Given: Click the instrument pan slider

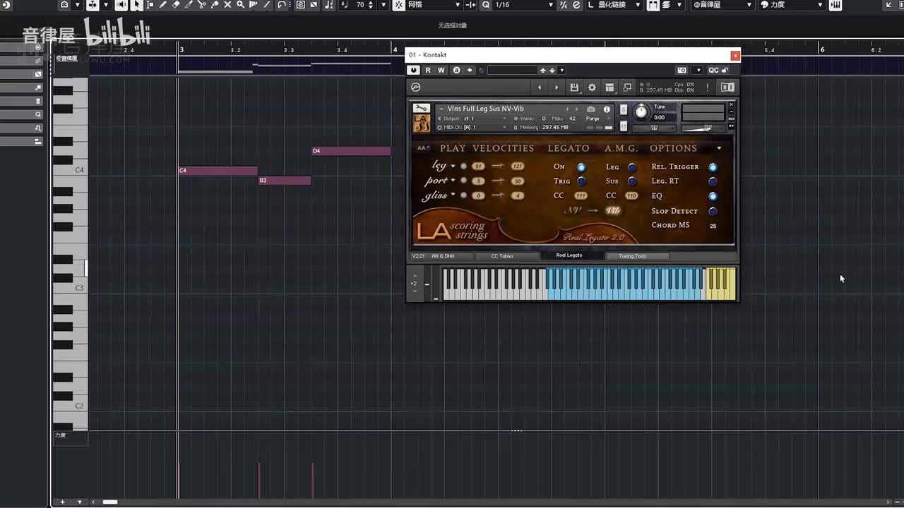Looking at the screenshot, I should pyautogui.click(x=654, y=128).
